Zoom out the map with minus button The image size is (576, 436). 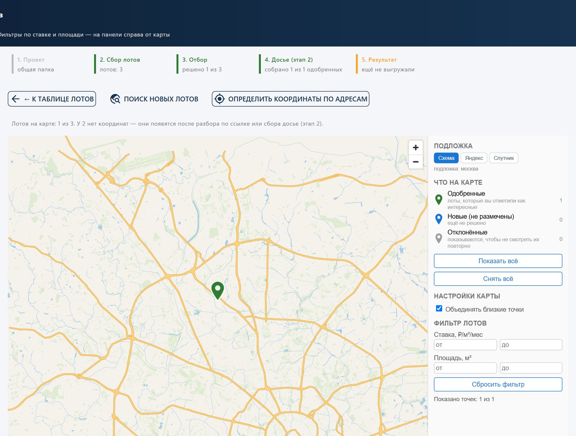point(416,161)
